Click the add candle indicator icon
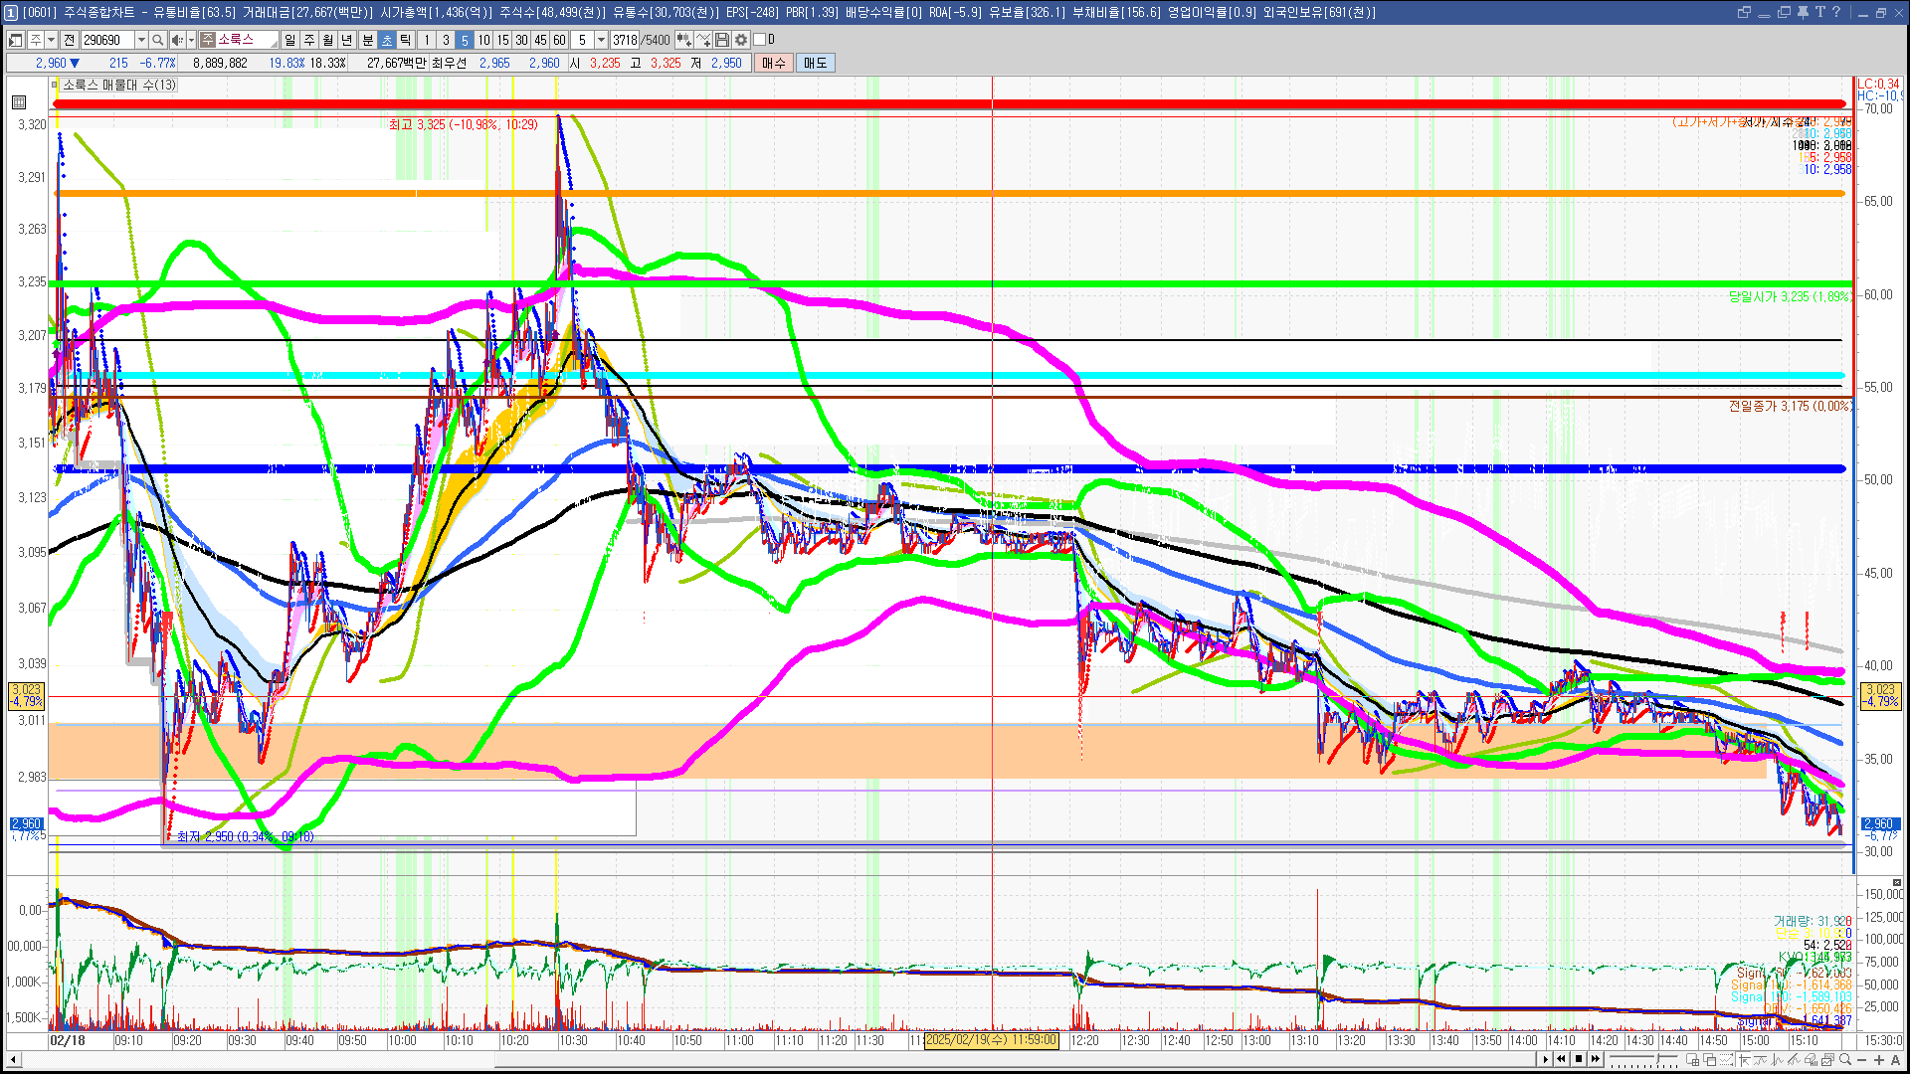The width and height of the screenshot is (1910, 1074). click(x=683, y=40)
